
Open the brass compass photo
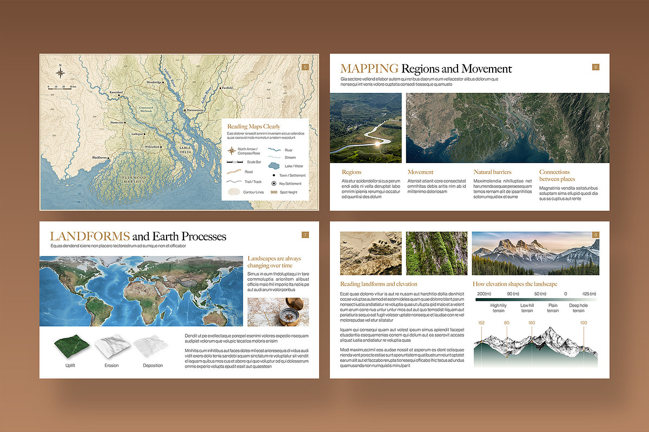point(278,312)
